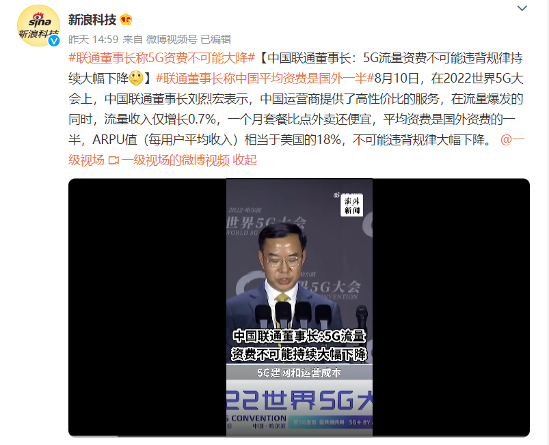Open hashtag 联通董事长称5G资费不可能大降
This screenshot has height=445, width=549.
click(x=162, y=58)
